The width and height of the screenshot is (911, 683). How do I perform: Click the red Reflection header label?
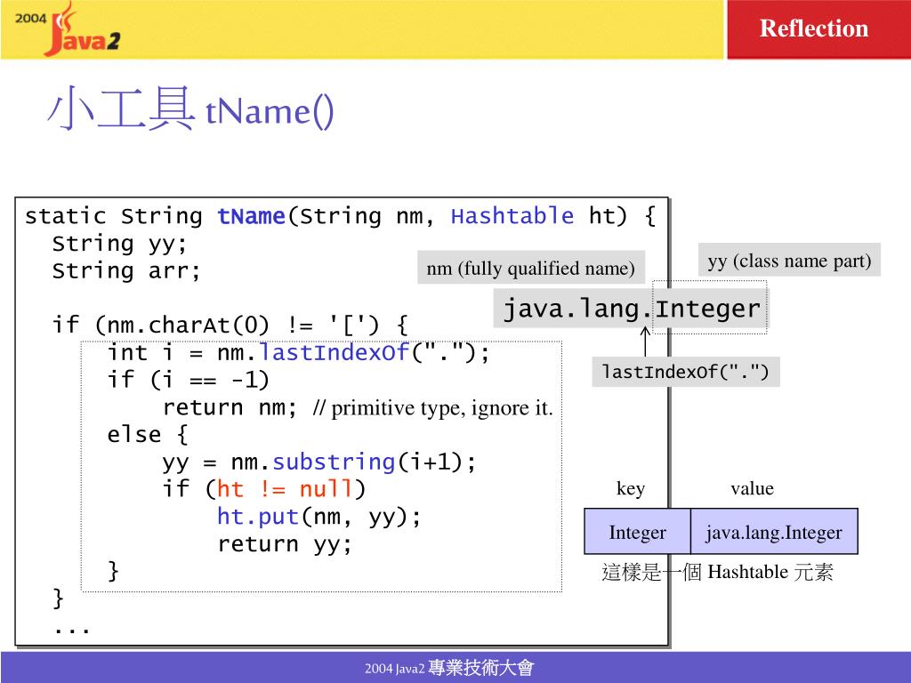coord(814,28)
